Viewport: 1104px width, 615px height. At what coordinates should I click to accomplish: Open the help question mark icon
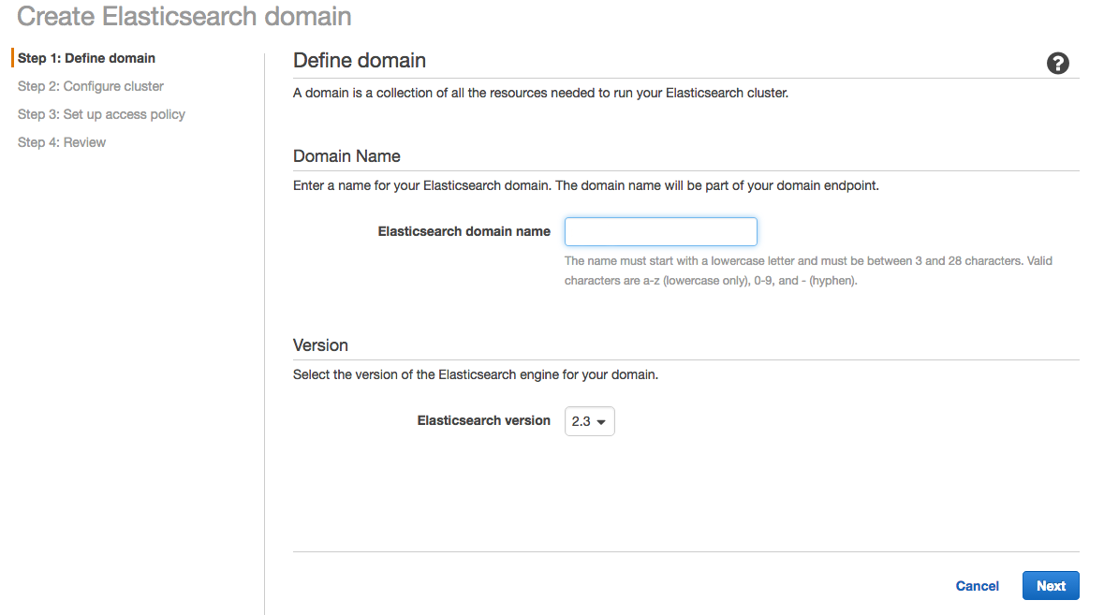click(x=1058, y=64)
